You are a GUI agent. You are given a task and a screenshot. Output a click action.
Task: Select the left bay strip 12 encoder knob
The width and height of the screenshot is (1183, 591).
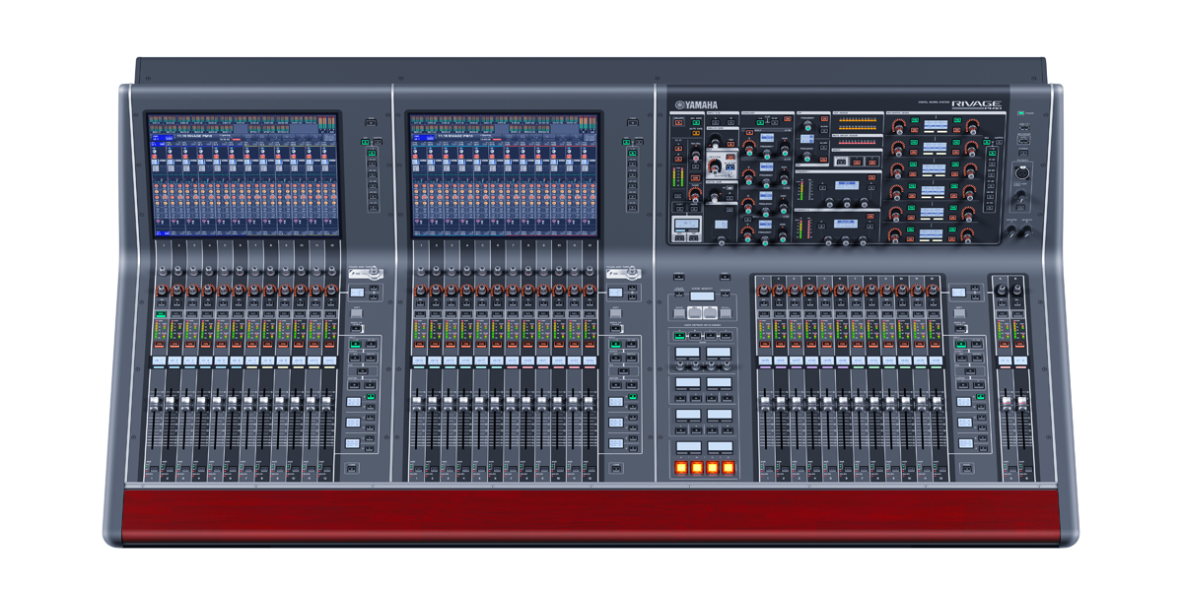331,290
